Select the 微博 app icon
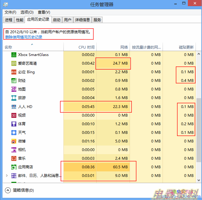 pos(14,141)
